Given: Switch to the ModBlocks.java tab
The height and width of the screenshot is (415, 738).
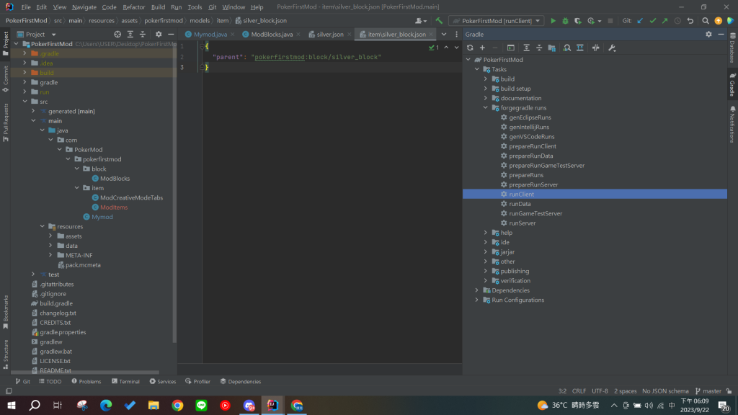Looking at the screenshot, I should tap(272, 35).
